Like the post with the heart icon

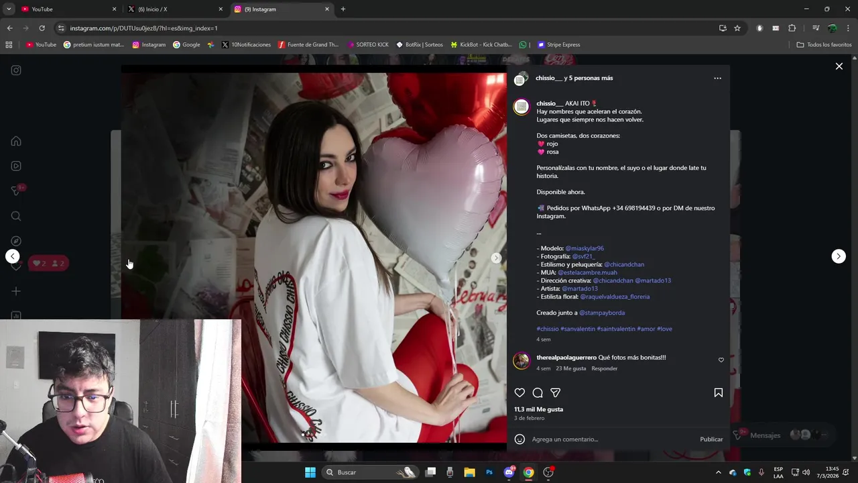click(x=519, y=392)
